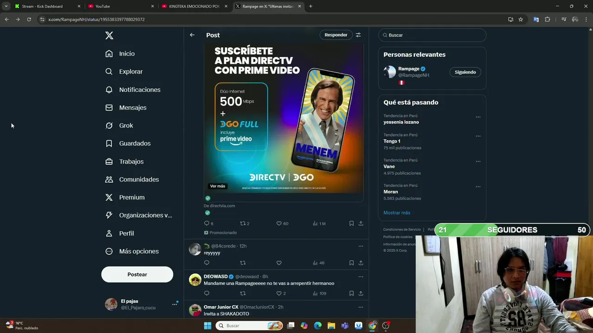Open Guardados bookmarks page
The height and width of the screenshot is (333, 593).
pyautogui.click(x=128, y=143)
